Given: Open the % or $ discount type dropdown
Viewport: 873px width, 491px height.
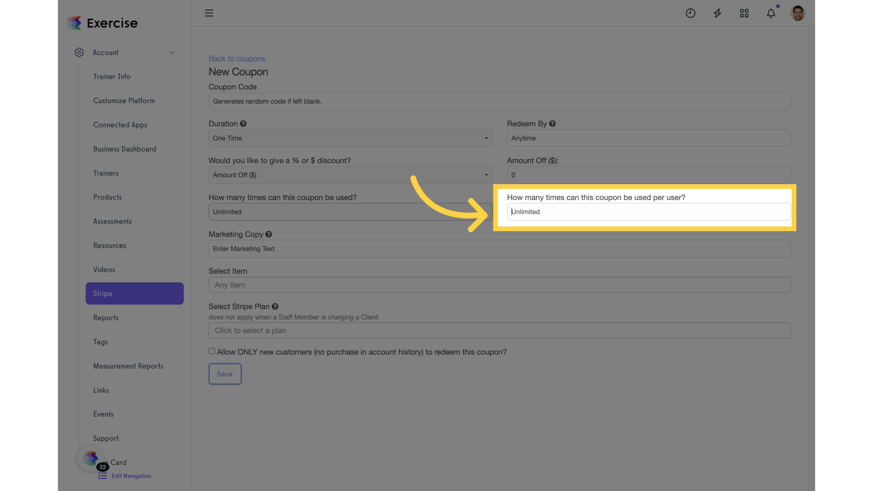Looking at the screenshot, I should point(351,175).
